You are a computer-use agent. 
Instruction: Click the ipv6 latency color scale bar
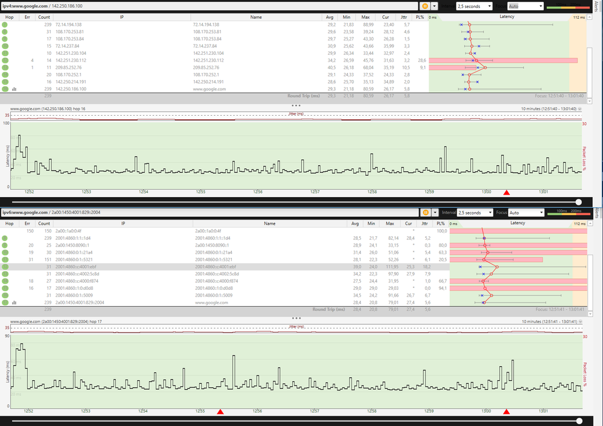[569, 213]
